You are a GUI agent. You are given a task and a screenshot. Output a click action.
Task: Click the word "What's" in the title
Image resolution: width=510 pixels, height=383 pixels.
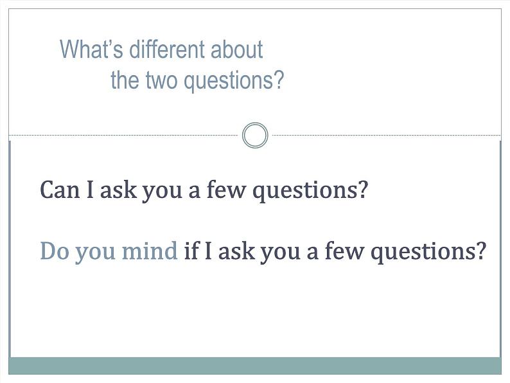point(92,49)
